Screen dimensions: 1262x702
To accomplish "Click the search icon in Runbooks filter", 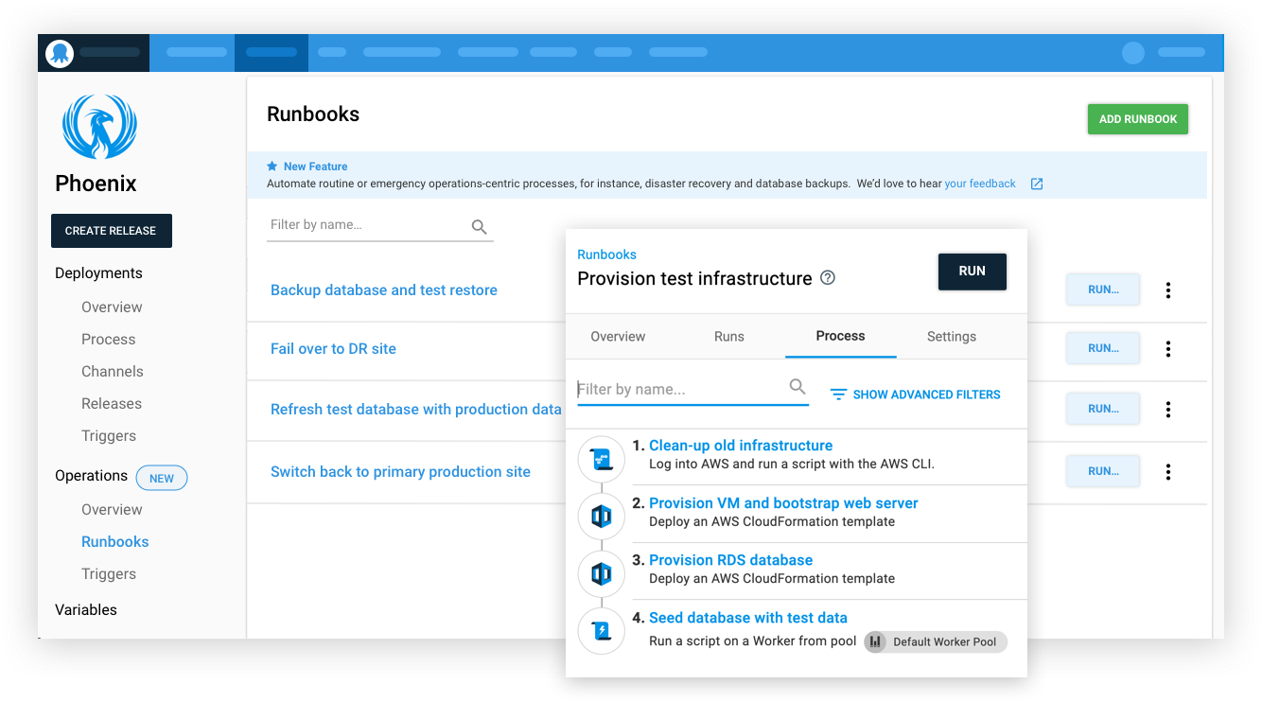I will 480,227.
